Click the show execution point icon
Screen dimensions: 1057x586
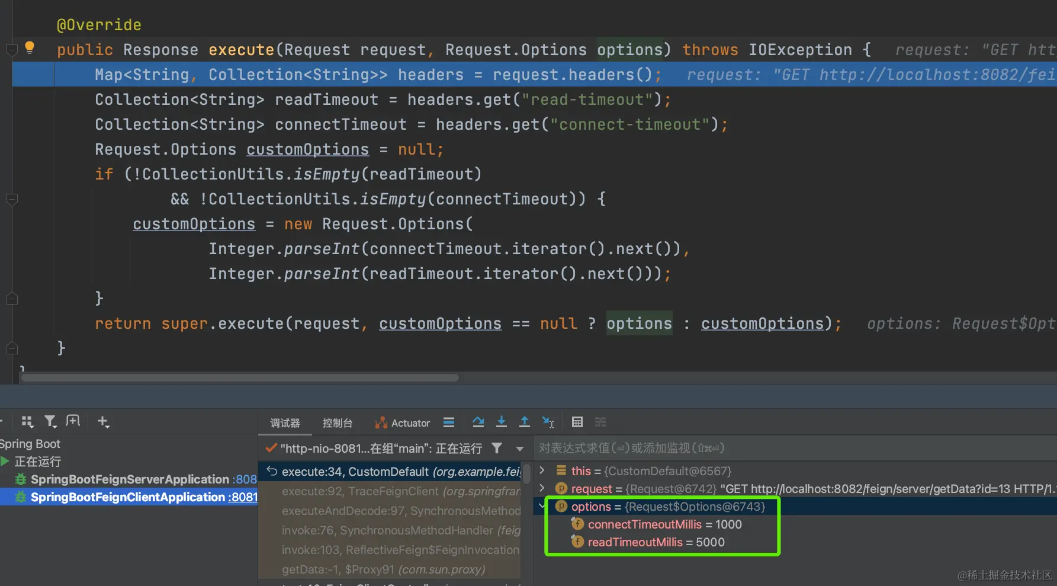click(x=449, y=422)
